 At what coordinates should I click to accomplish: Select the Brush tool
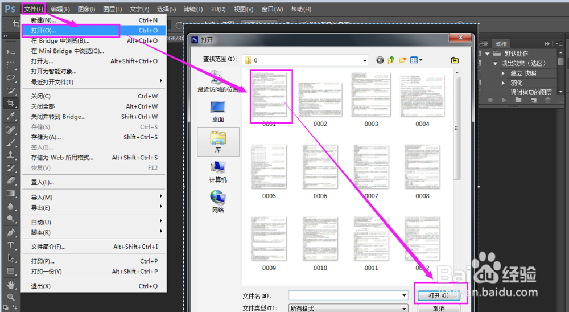(10, 142)
